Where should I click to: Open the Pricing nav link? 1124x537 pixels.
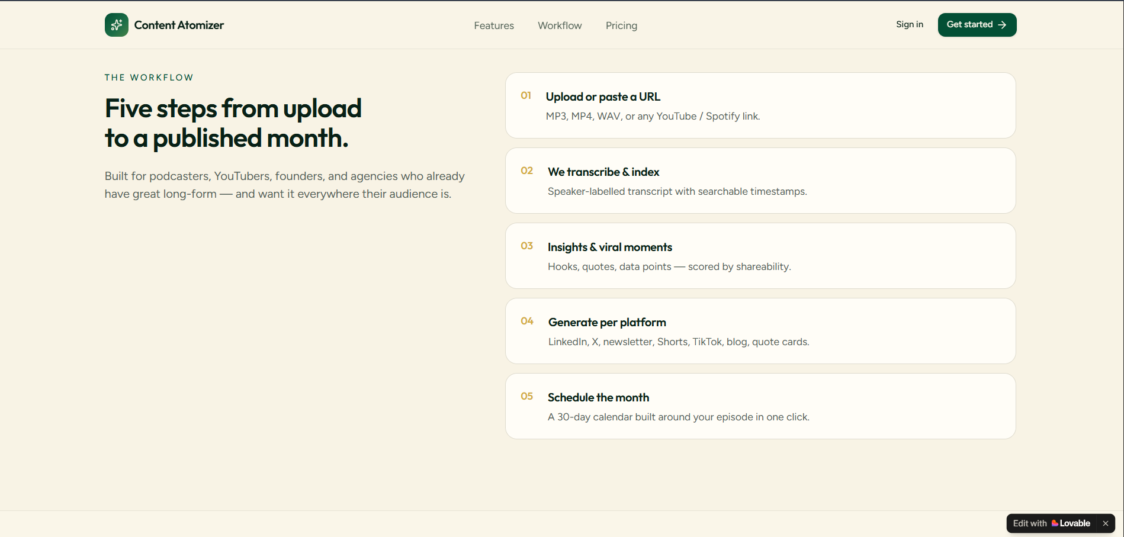(x=621, y=25)
